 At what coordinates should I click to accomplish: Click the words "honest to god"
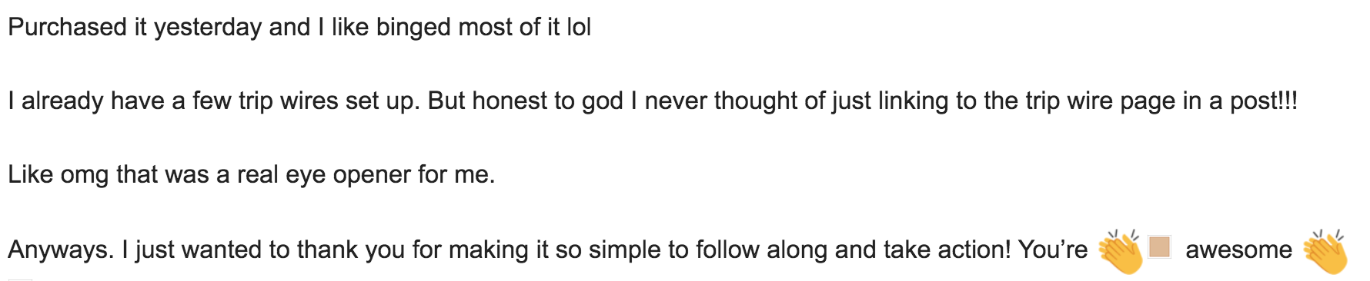tap(547, 102)
